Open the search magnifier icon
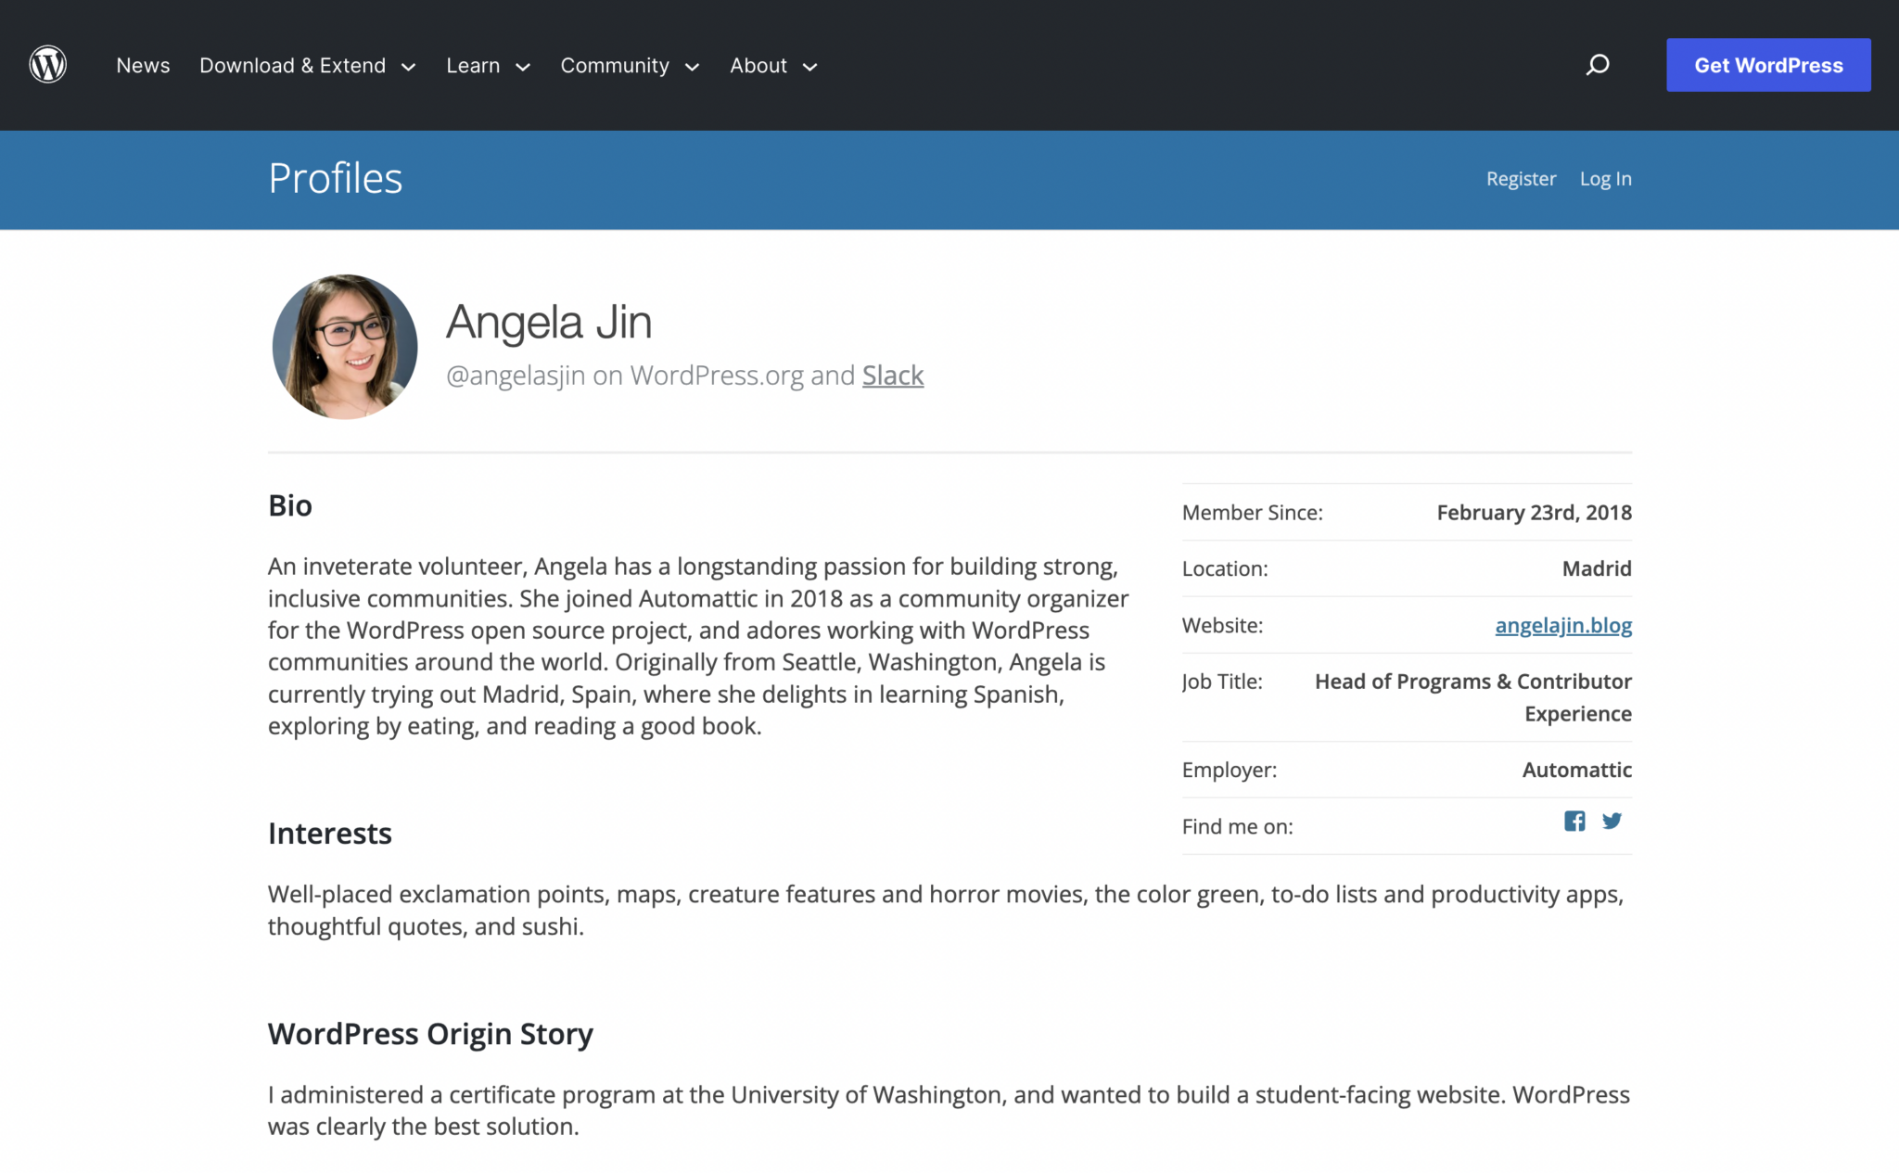The height and width of the screenshot is (1173, 1899). click(x=1597, y=65)
